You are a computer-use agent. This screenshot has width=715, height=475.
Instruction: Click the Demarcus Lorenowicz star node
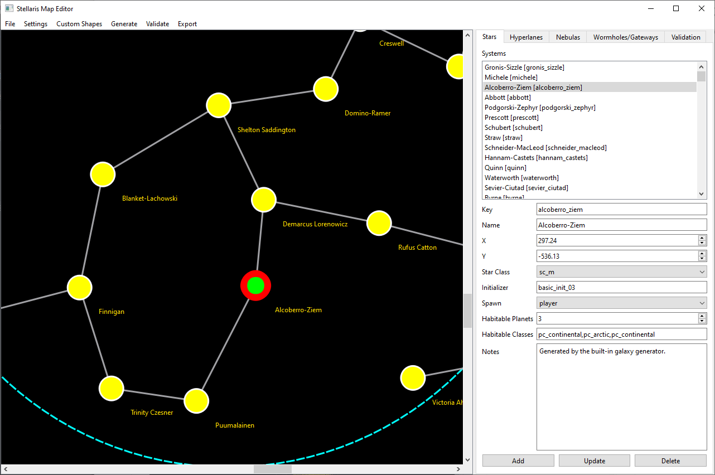(x=264, y=200)
